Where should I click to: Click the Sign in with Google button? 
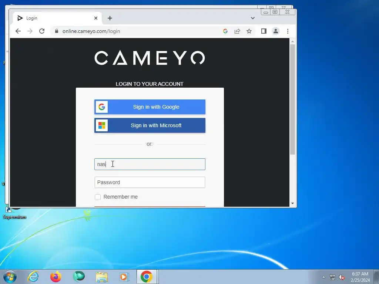[150, 107]
